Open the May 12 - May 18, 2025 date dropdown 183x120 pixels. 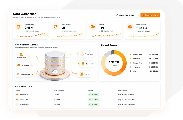[x=126, y=15]
